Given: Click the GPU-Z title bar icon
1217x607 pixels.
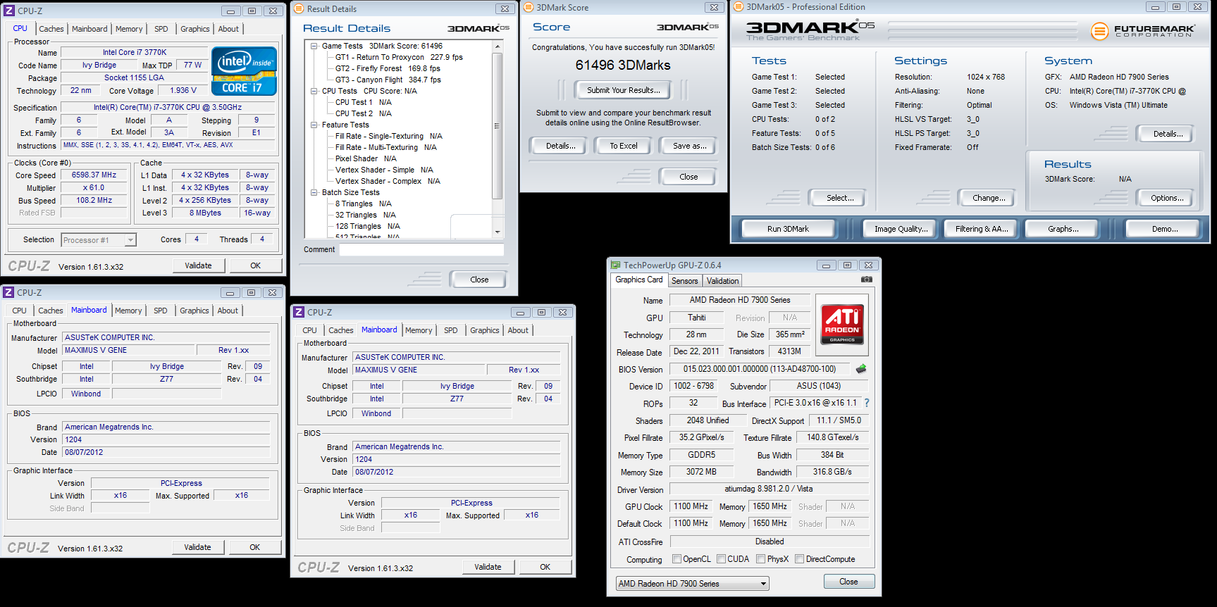Looking at the screenshot, I should 615,265.
